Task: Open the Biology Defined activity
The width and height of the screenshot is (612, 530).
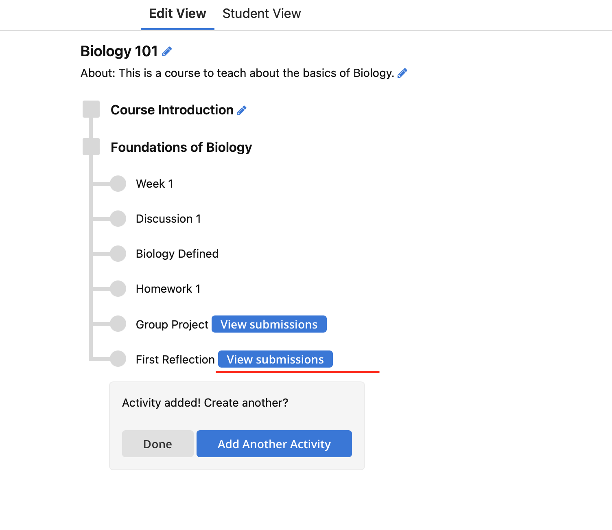Action: (177, 254)
